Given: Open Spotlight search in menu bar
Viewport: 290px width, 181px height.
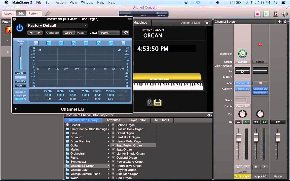Looking at the screenshot, I should pyautogui.click(x=276, y=3).
